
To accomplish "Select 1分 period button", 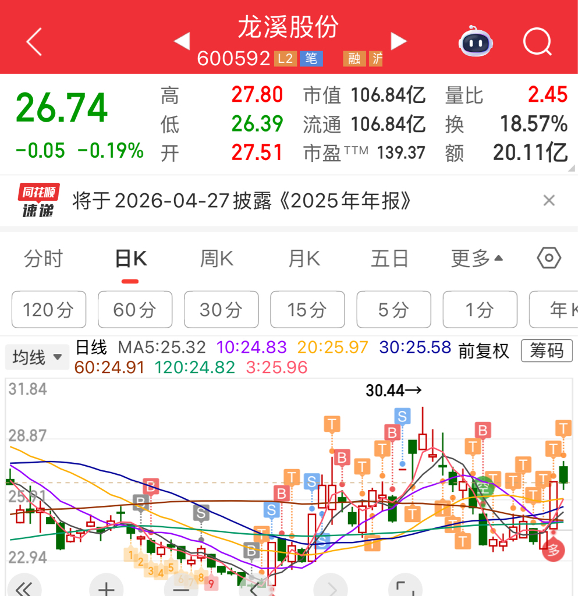I will click(480, 310).
